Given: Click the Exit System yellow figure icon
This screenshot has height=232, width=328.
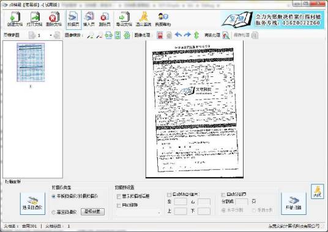Looking at the screenshot, I should 143,19.
